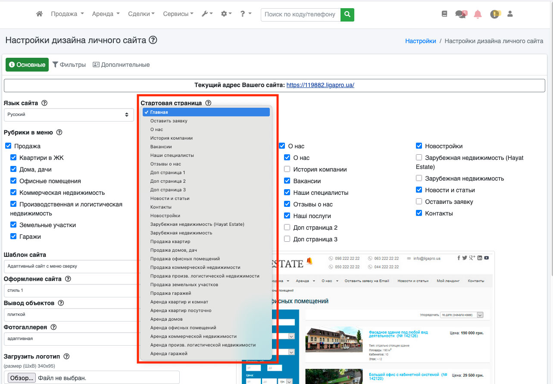Click help icon next to page title

point(153,40)
